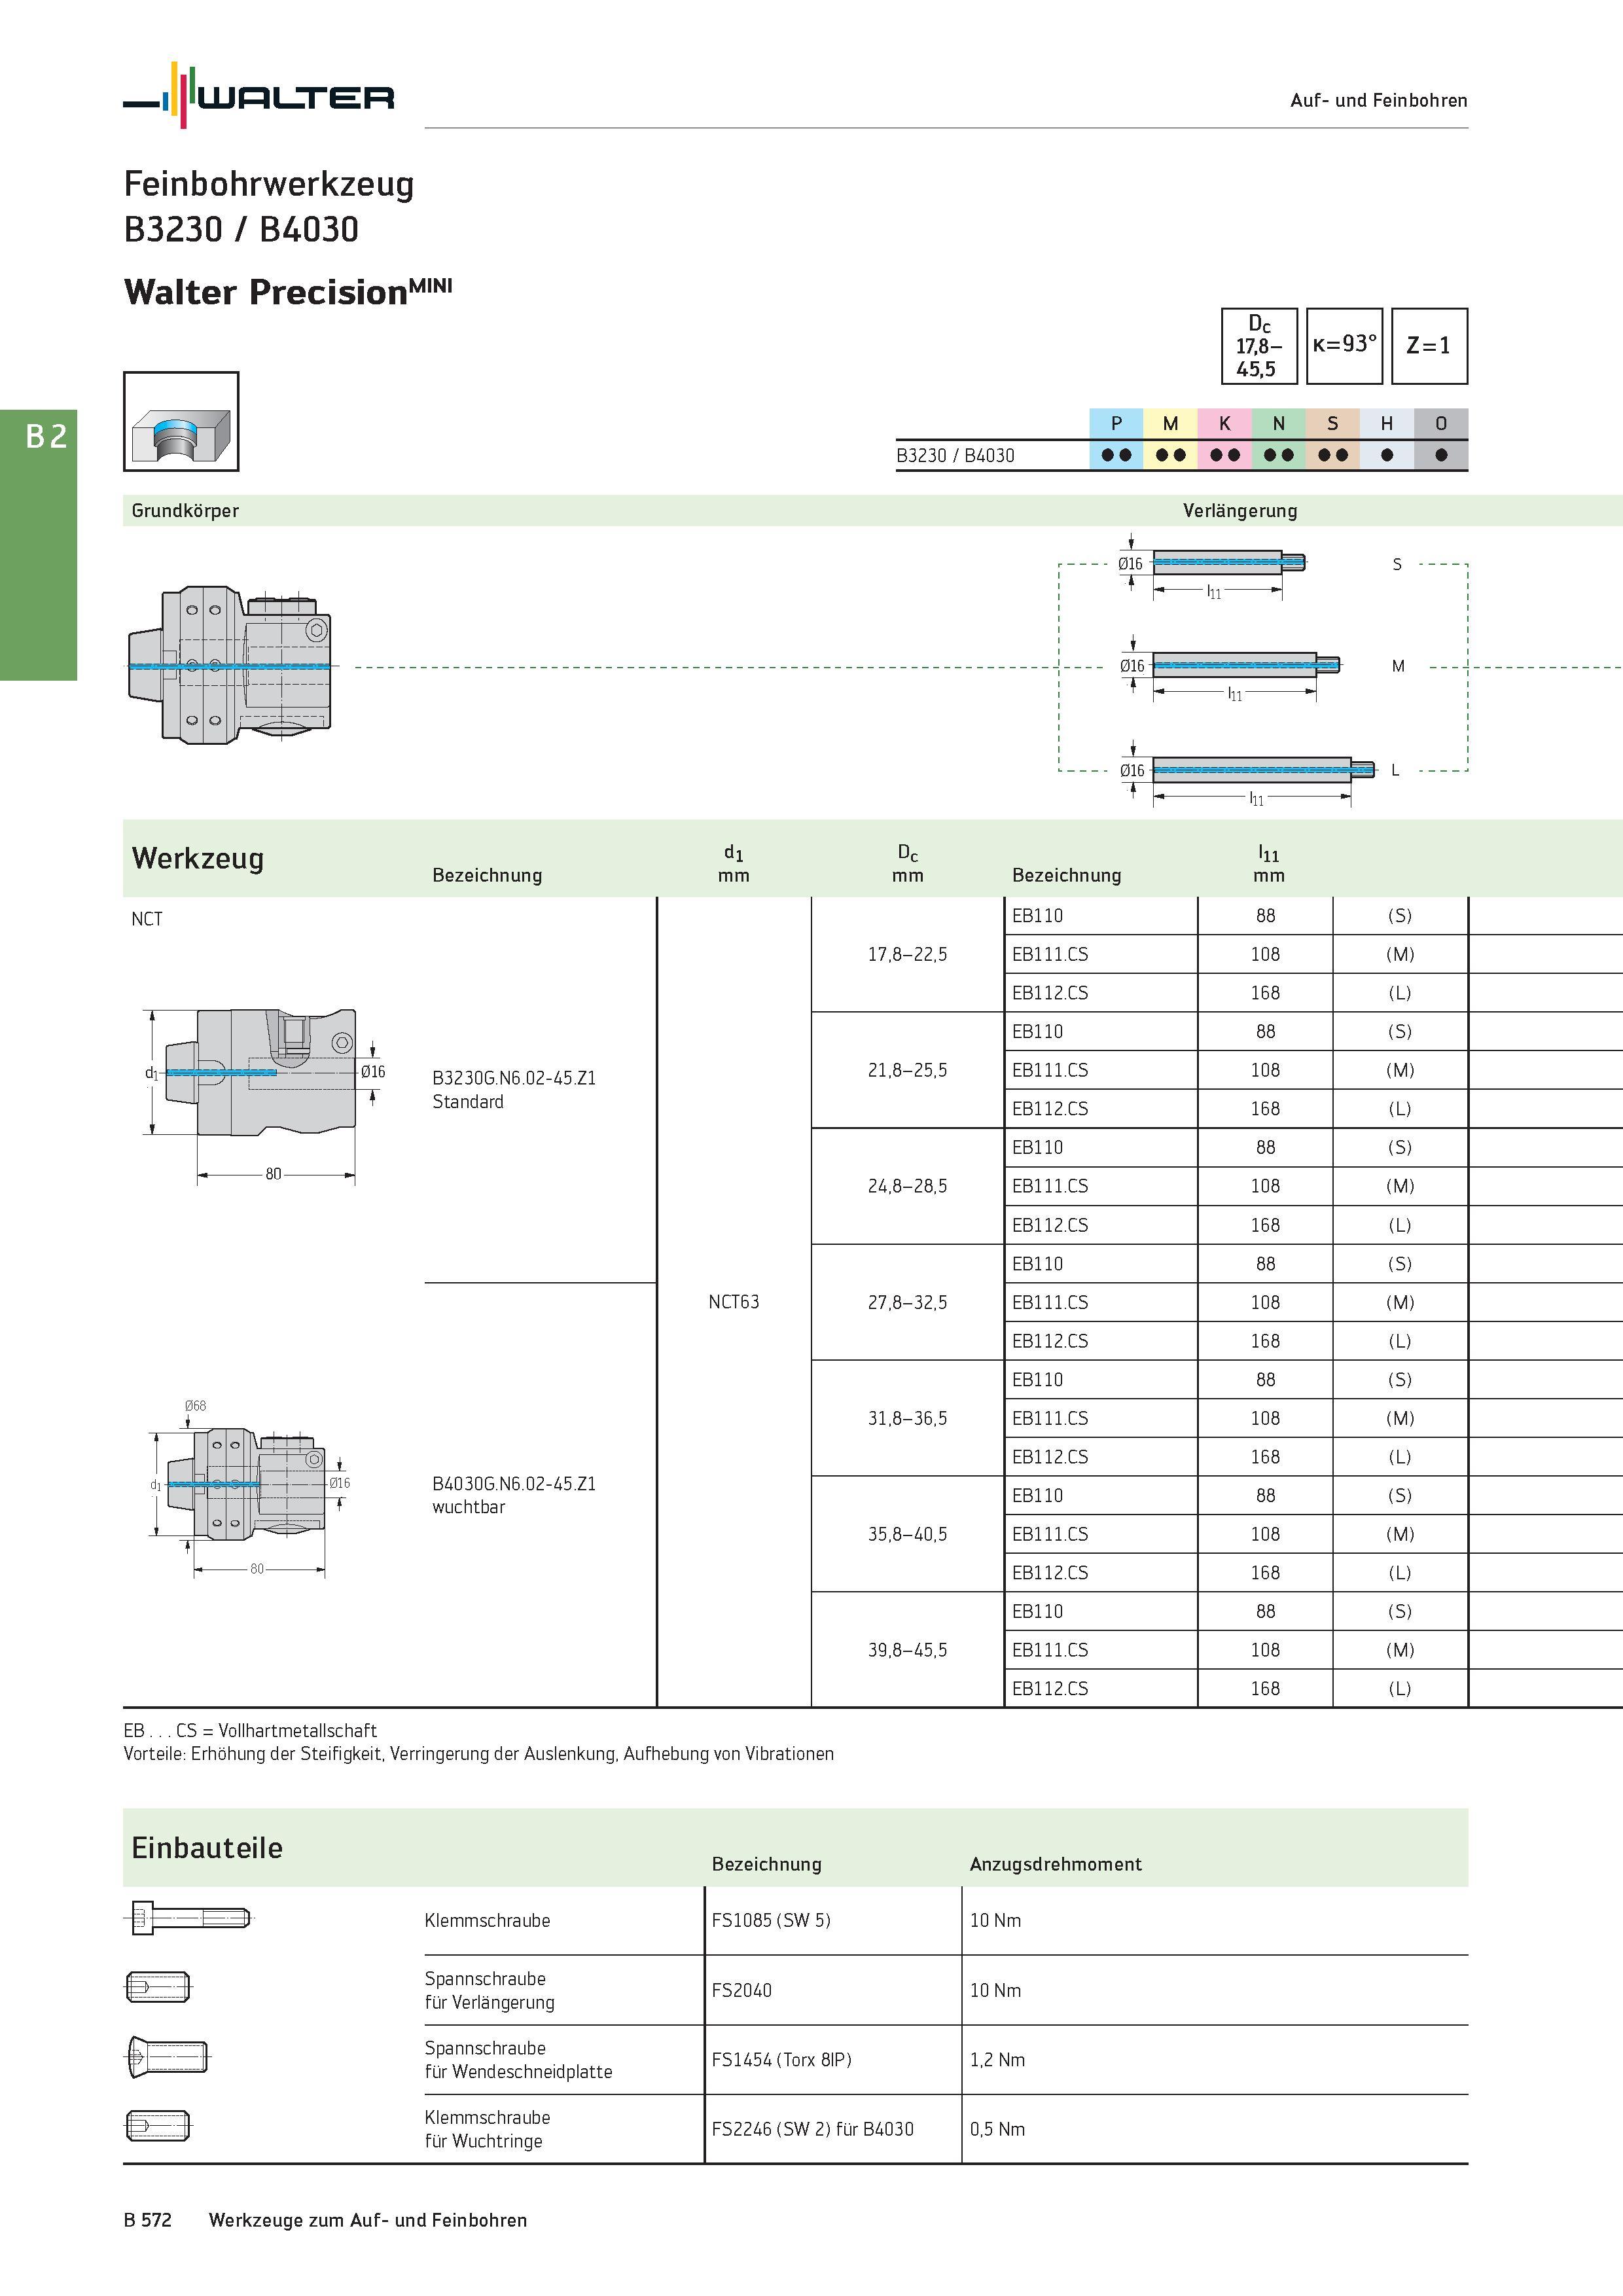The width and height of the screenshot is (1623, 2296).
Task: Select the blind-bore application icon
Action: 181,421
